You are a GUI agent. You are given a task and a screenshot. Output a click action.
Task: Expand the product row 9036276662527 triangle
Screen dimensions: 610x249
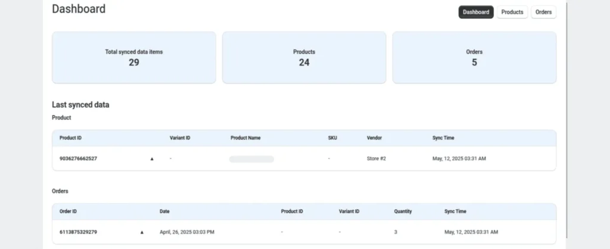click(x=152, y=159)
